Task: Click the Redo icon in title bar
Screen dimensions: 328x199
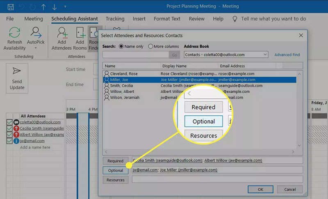Action: (33, 7)
